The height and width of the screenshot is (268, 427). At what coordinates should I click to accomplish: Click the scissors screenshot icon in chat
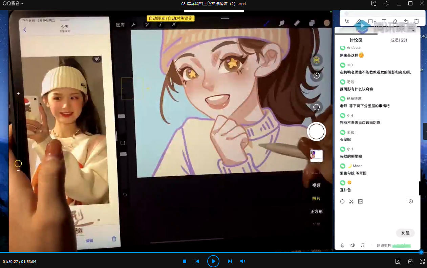point(351,201)
